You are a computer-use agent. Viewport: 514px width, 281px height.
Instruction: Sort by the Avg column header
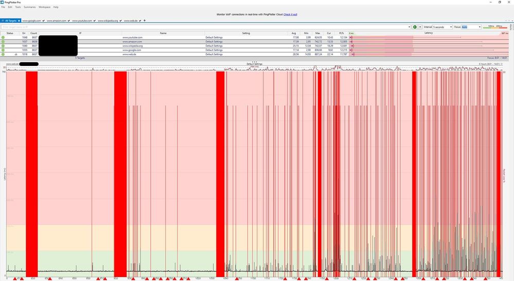pyautogui.click(x=294, y=33)
